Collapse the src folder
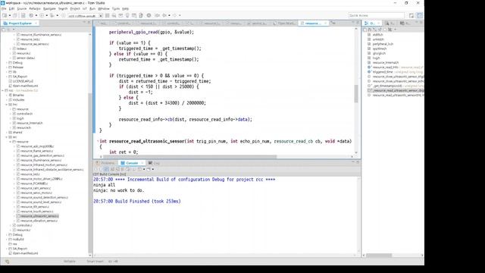The width and height of the screenshot is (485, 273). point(7,136)
